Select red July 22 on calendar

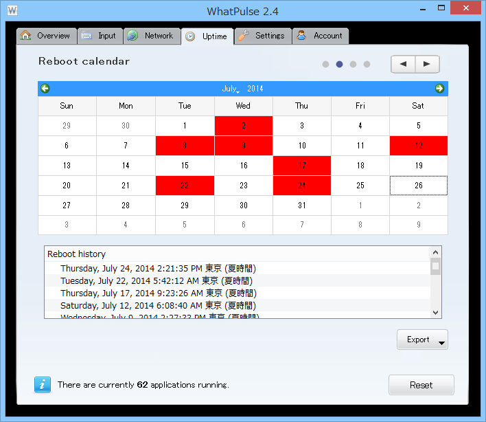coord(185,186)
